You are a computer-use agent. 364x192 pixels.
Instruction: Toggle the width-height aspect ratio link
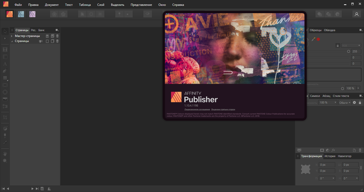[361, 167]
